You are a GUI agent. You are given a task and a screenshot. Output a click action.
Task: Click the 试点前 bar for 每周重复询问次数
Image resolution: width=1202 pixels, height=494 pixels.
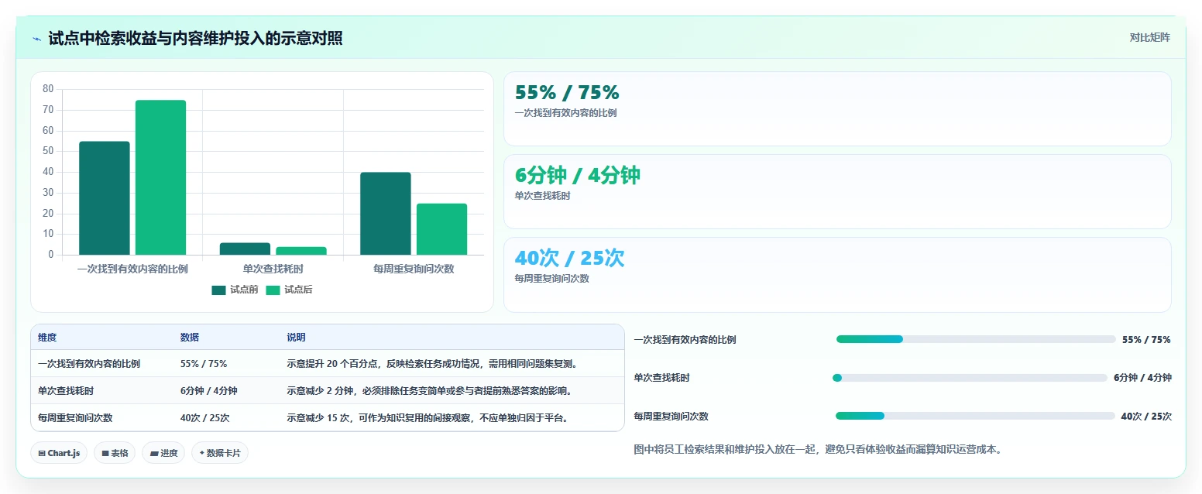click(386, 214)
